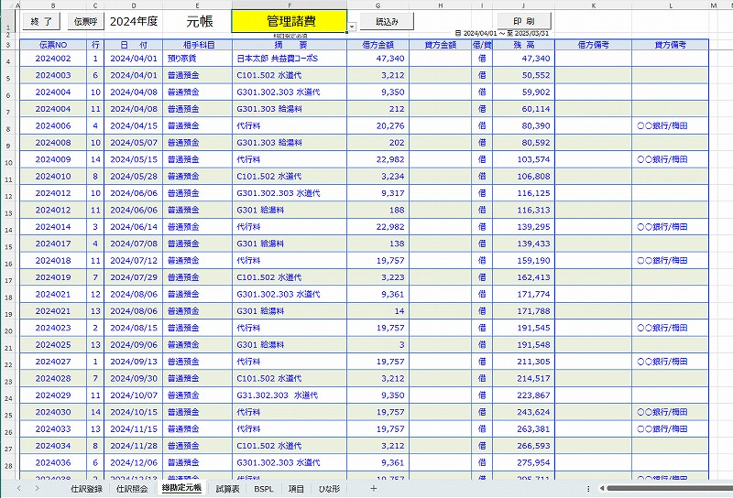Select voucher number 2024002 cell
This screenshot has height=498, width=733.
pyautogui.click(x=54, y=58)
